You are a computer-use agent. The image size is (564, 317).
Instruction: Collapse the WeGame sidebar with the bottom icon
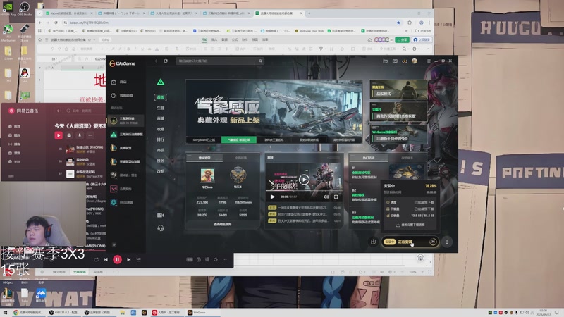point(114,244)
